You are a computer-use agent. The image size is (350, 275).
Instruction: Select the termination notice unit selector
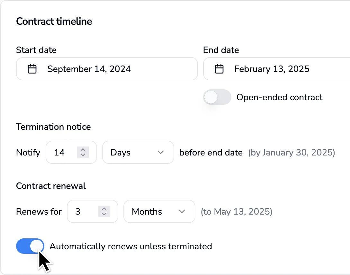[x=138, y=153]
